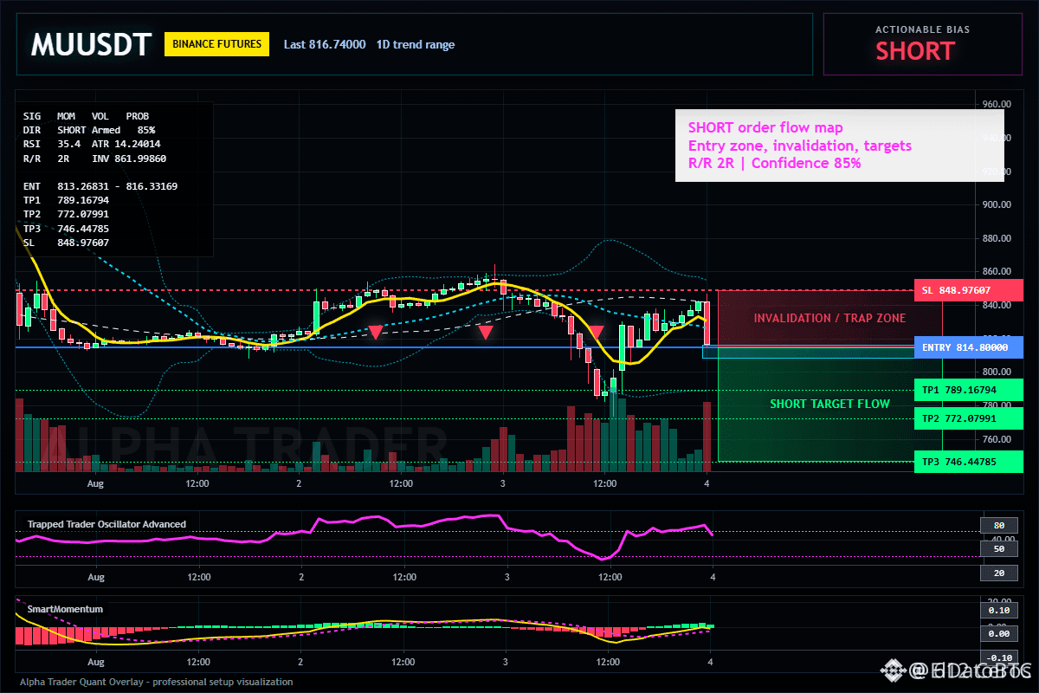Click the SHORT actionable bias box
The width and height of the screenshot is (1039, 693).
[x=922, y=44]
